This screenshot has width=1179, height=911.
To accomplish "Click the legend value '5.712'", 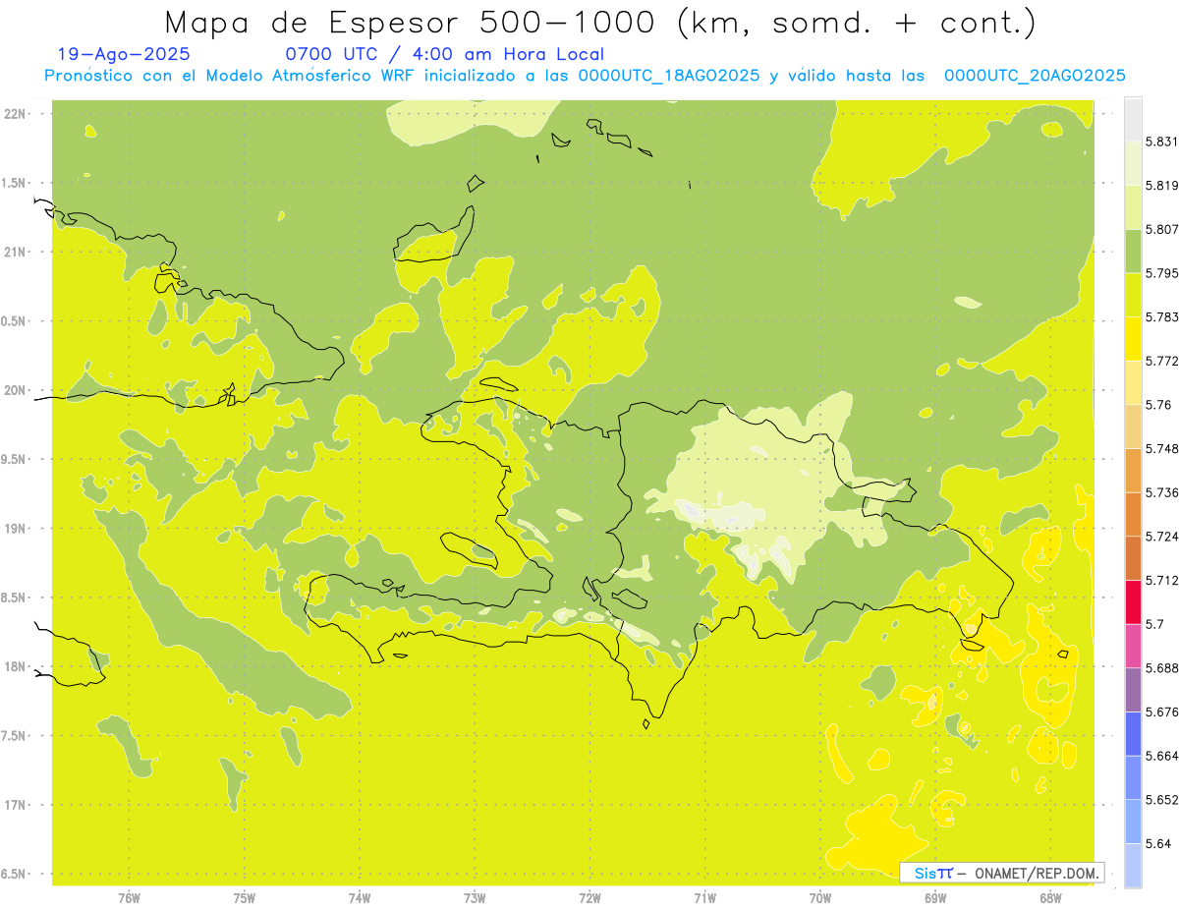I will [1162, 580].
